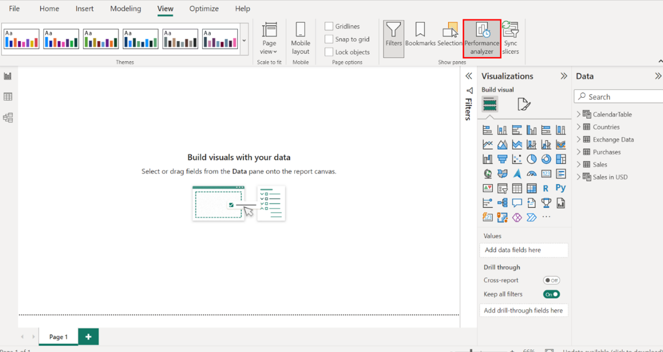Select the Page 1 tab
The width and height of the screenshot is (663, 352).
coord(58,337)
